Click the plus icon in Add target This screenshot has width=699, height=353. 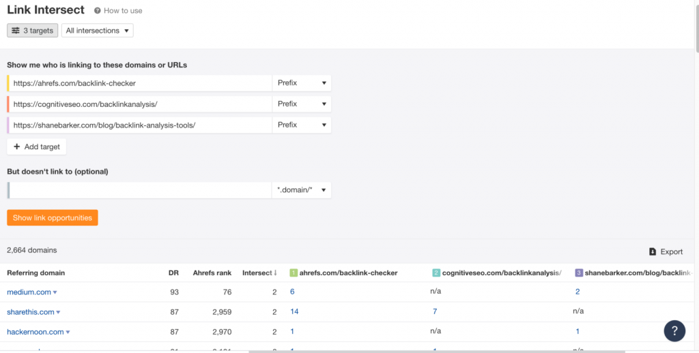(16, 147)
